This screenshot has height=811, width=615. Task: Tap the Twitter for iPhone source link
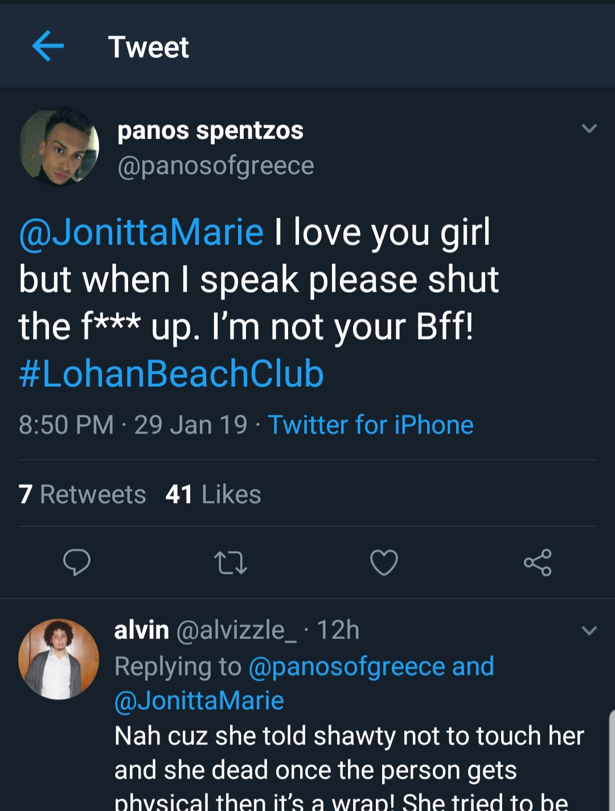pyautogui.click(x=371, y=425)
